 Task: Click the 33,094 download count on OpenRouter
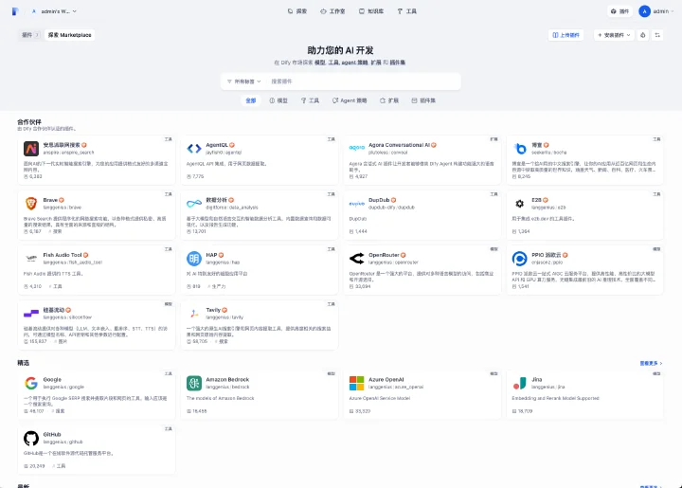(x=362, y=286)
